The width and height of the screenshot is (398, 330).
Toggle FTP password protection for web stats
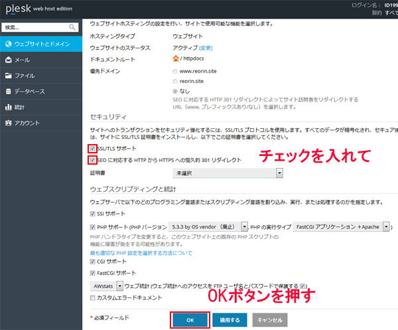[x=302, y=286]
